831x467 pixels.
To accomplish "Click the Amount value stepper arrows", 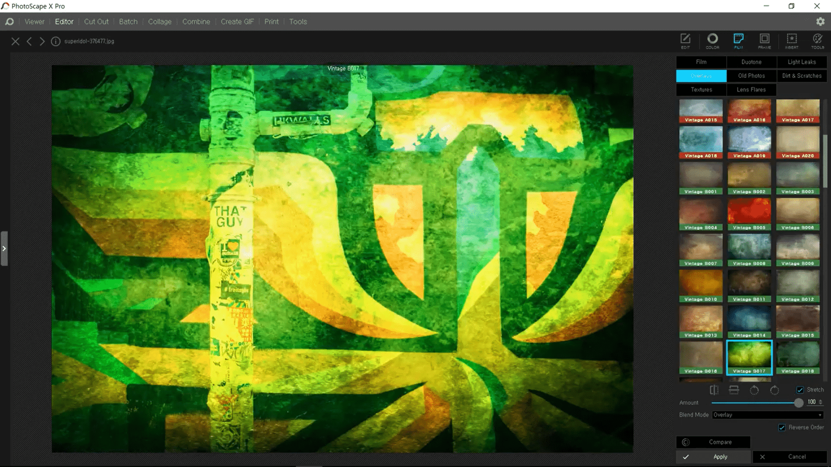I will (821, 402).
